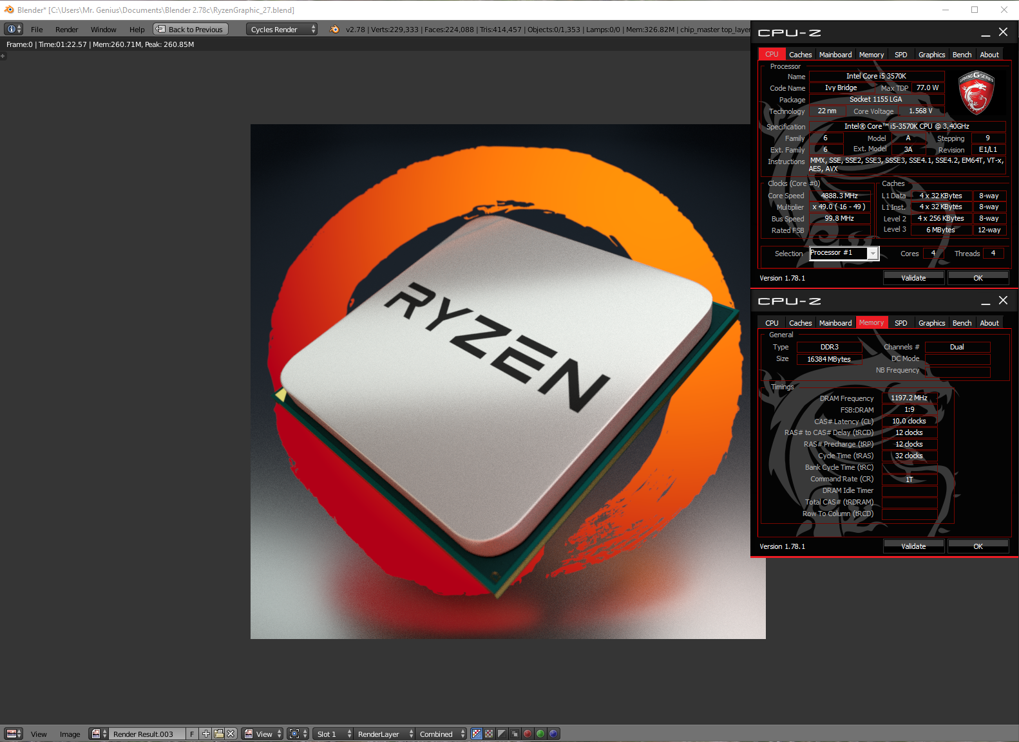Toggle the red channel display
The width and height of the screenshot is (1019, 742).
(x=528, y=734)
